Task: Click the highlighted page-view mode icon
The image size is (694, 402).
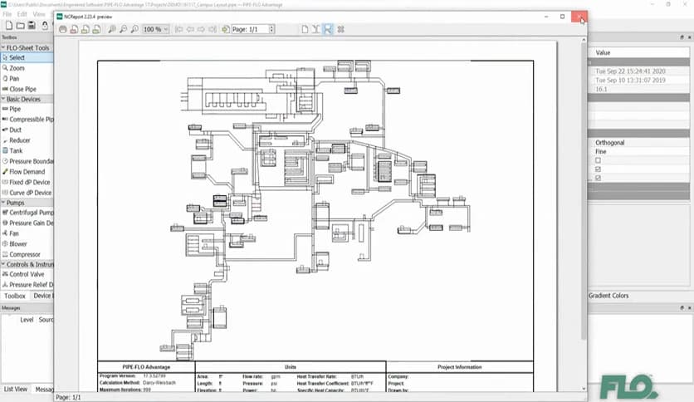Action: click(x=328, y=29)
